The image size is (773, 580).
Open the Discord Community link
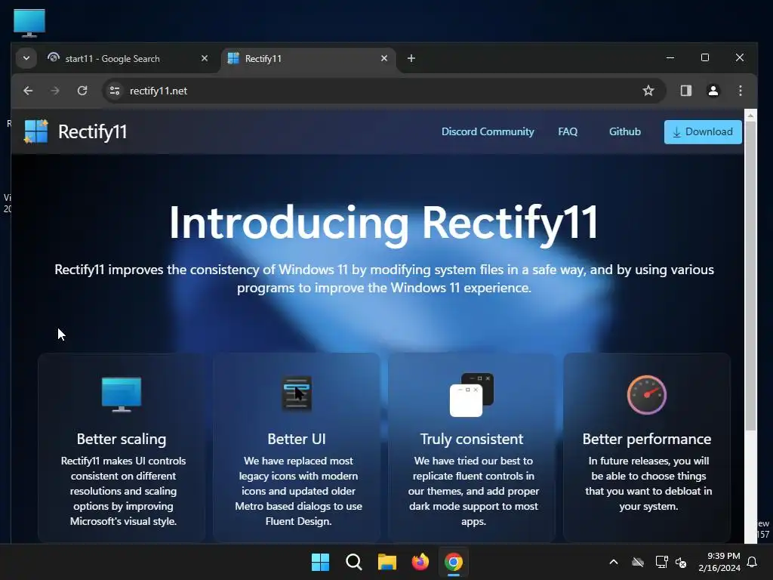pos(488,131)
